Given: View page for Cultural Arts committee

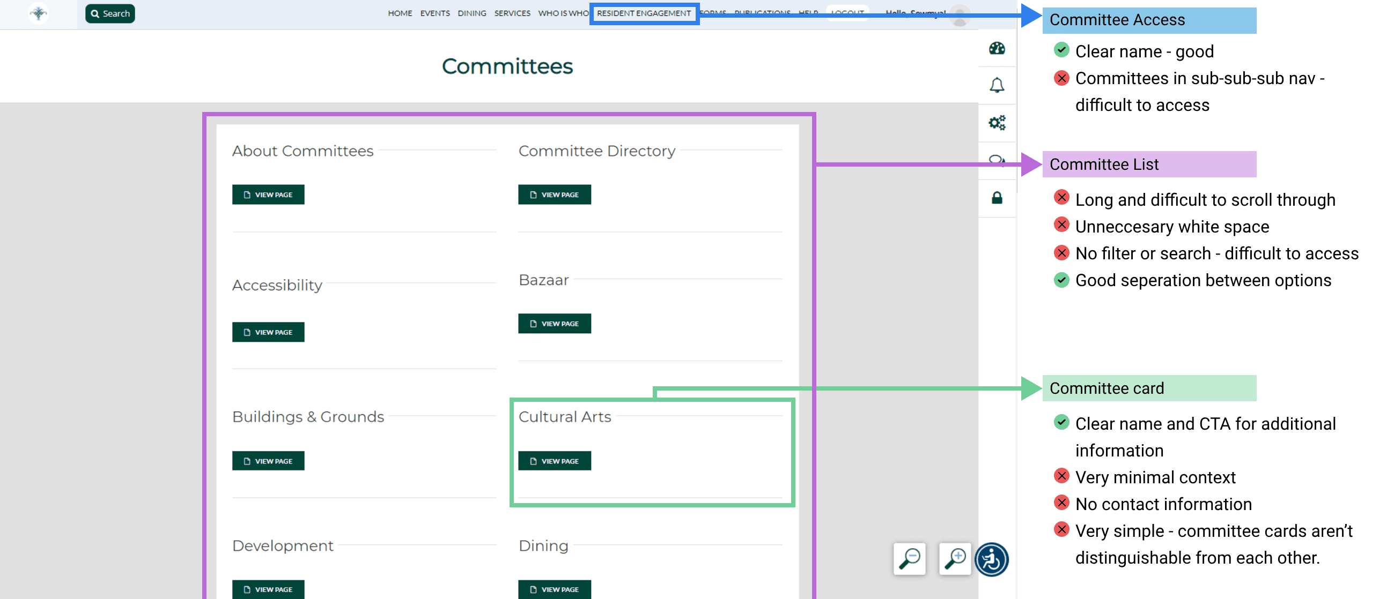Looking at the screenshot, I should click(554, 461).
